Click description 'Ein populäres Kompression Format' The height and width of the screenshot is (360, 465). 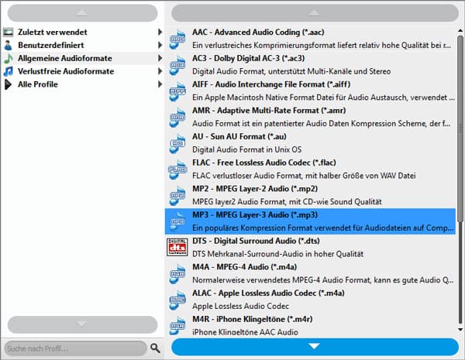(x=252, y=228)
